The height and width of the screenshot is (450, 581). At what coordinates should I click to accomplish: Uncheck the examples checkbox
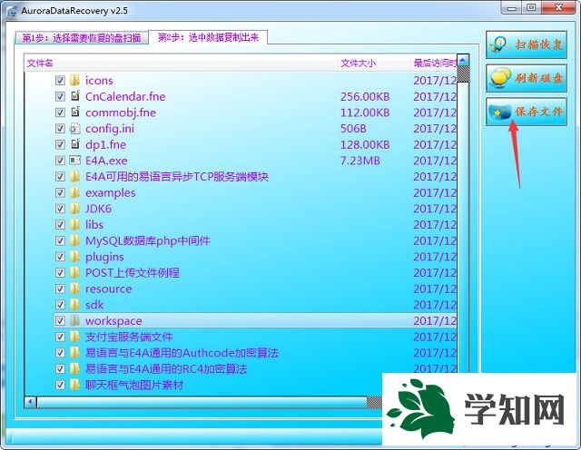60,192
